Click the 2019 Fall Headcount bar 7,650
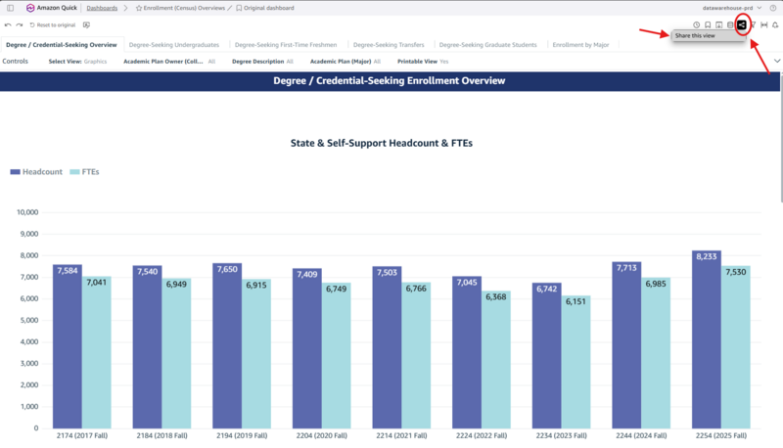 point(227,345)
